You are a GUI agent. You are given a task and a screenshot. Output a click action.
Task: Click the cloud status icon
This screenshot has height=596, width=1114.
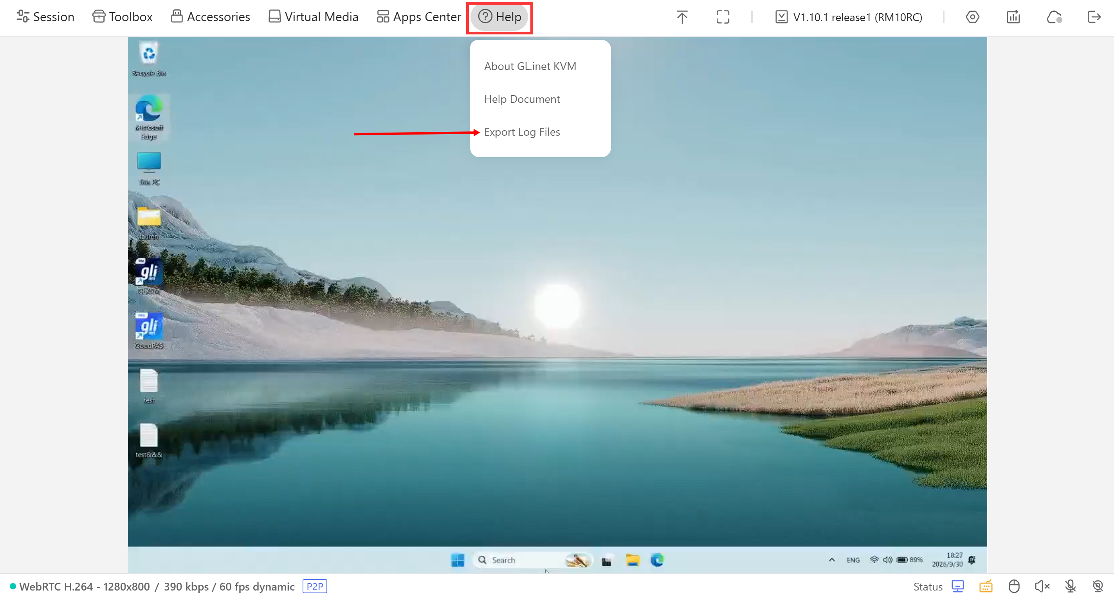1055,17
